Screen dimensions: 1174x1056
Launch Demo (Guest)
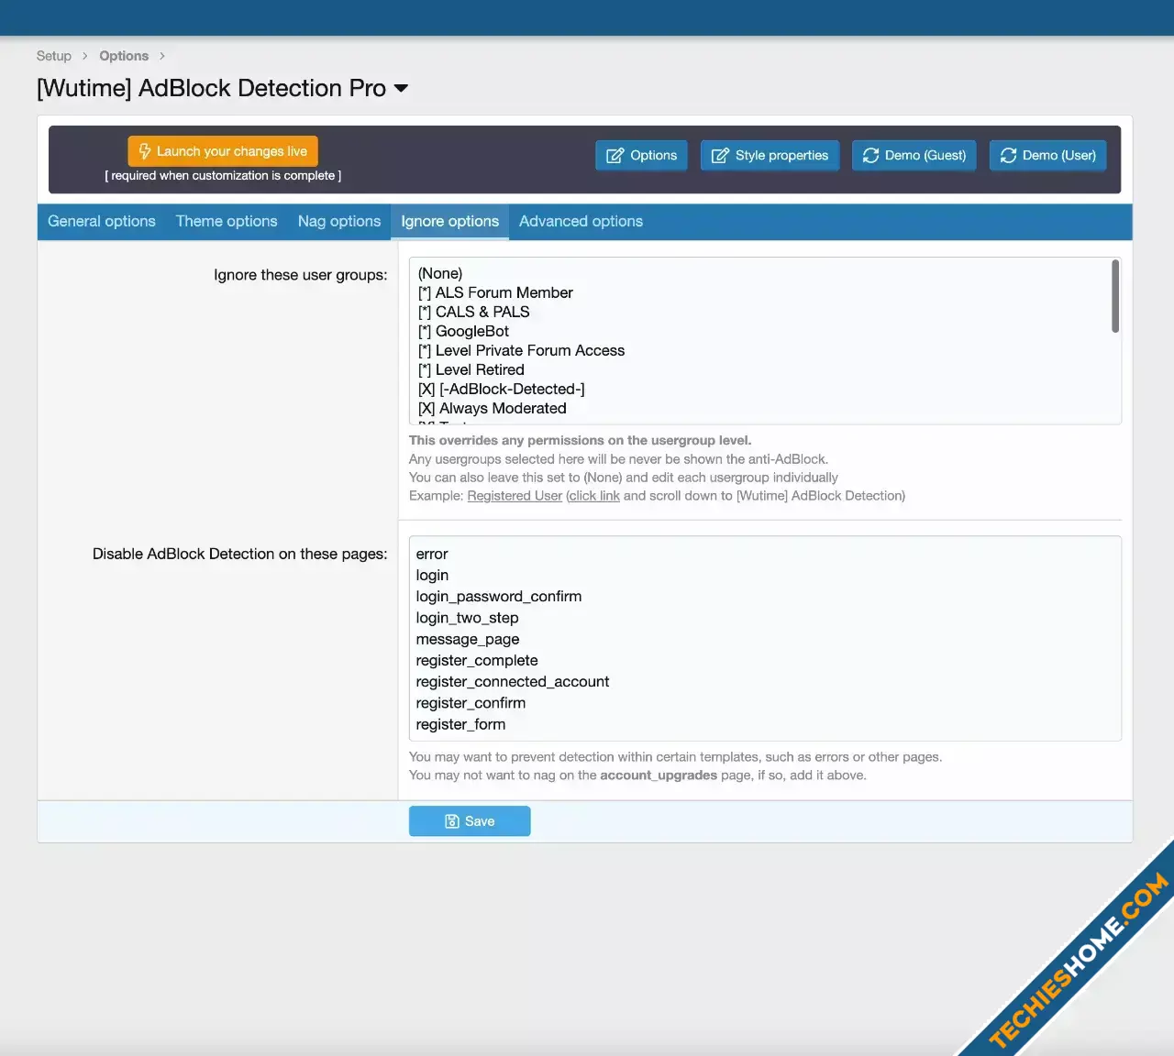[x=914, y=156]
